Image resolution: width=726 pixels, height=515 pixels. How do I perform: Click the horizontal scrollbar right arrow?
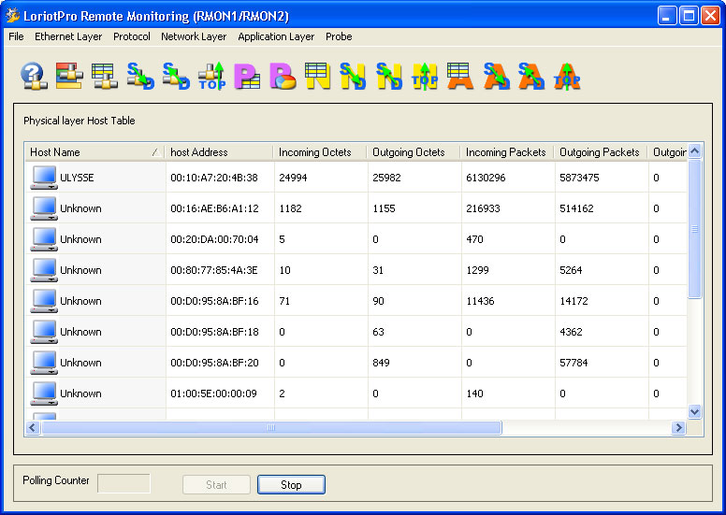(x=679, y=427)
